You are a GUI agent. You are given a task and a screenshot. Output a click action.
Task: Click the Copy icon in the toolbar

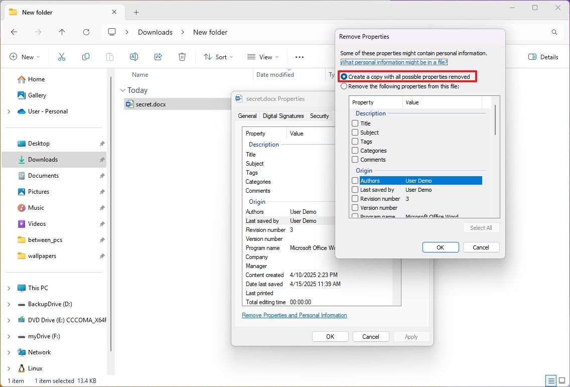[85, 57]
